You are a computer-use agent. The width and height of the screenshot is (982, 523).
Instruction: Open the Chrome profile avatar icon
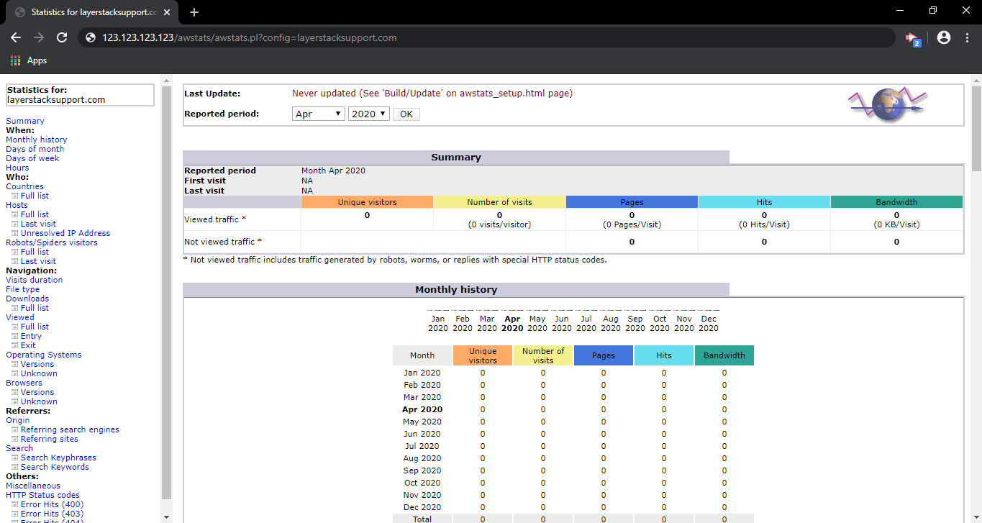944,37
